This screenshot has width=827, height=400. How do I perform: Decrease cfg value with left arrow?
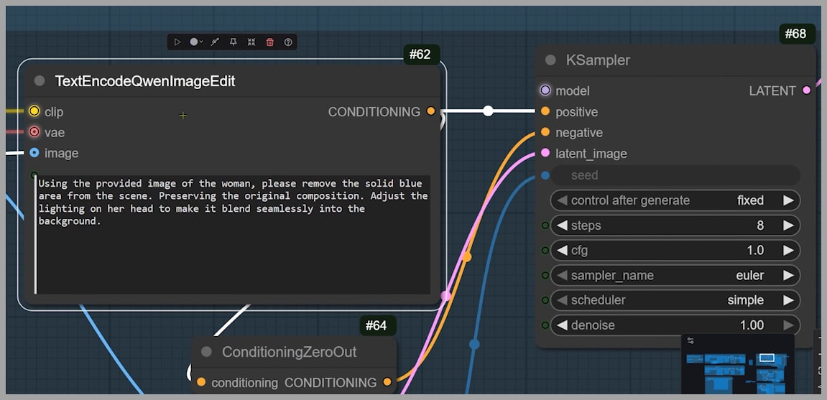pos(562,251)
